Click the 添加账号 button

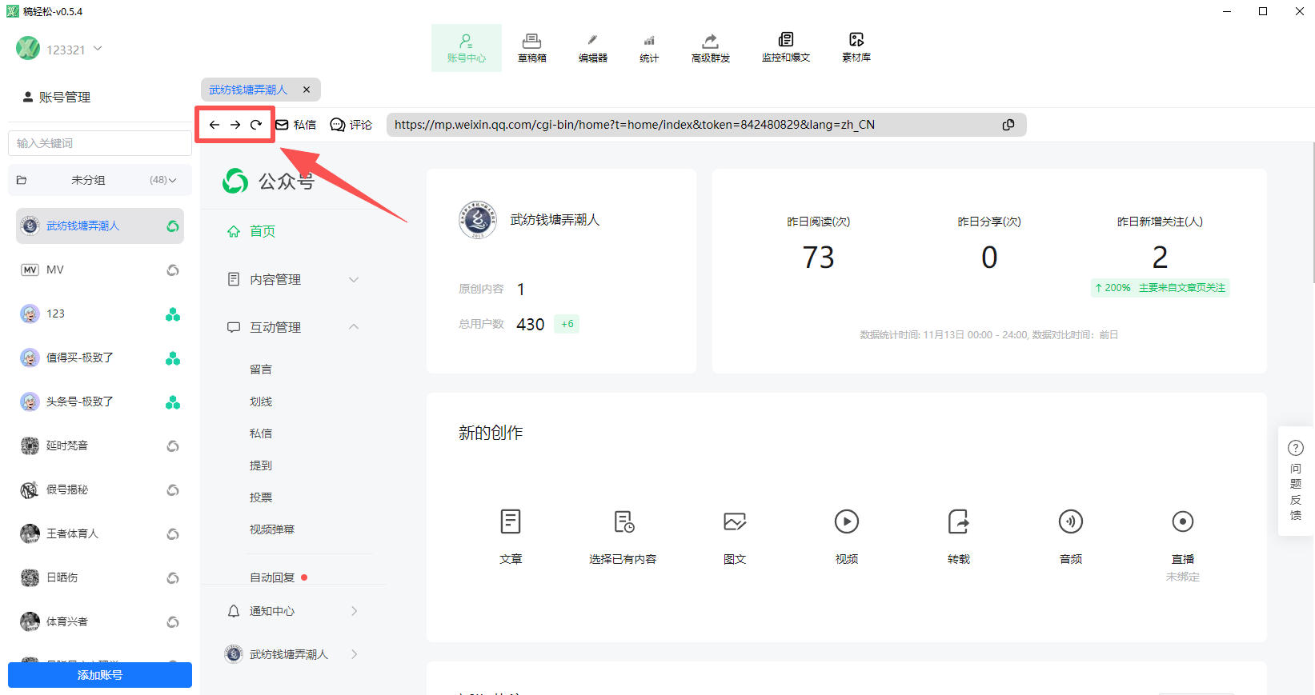coord(100,675)
